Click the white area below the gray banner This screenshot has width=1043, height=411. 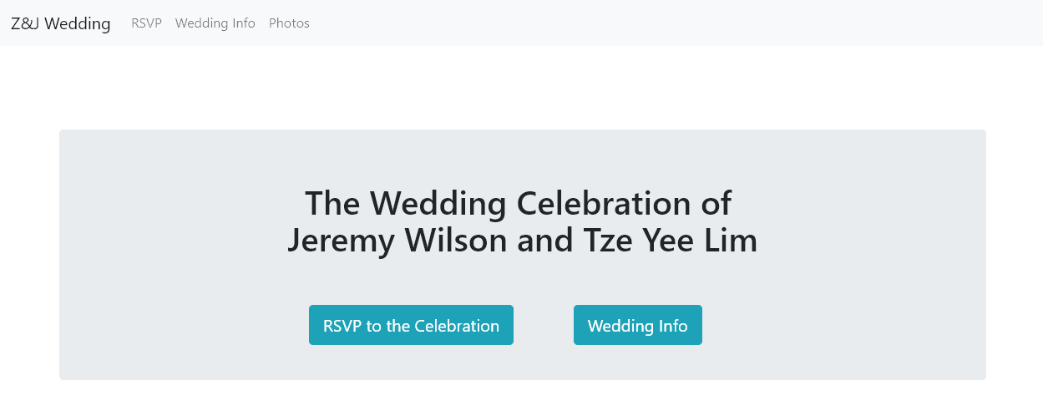[521, 396]
